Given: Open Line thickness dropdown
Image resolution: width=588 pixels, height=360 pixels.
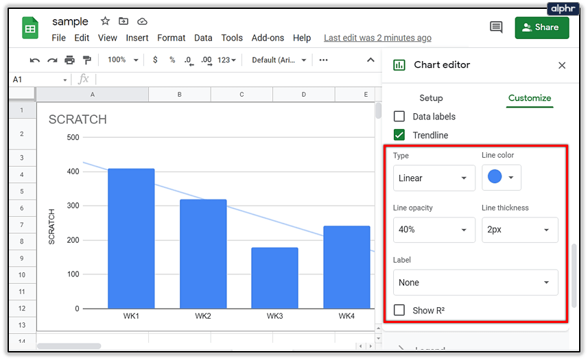Looking at the screenshot, I should point(520,230).
